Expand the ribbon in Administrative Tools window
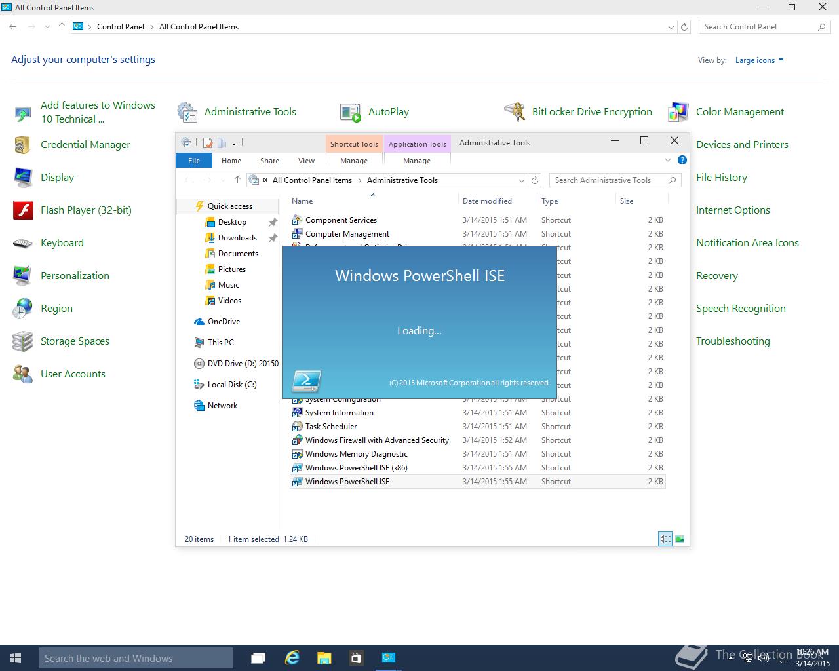This screenshot has width=839, height=671. tap(668, 160)
